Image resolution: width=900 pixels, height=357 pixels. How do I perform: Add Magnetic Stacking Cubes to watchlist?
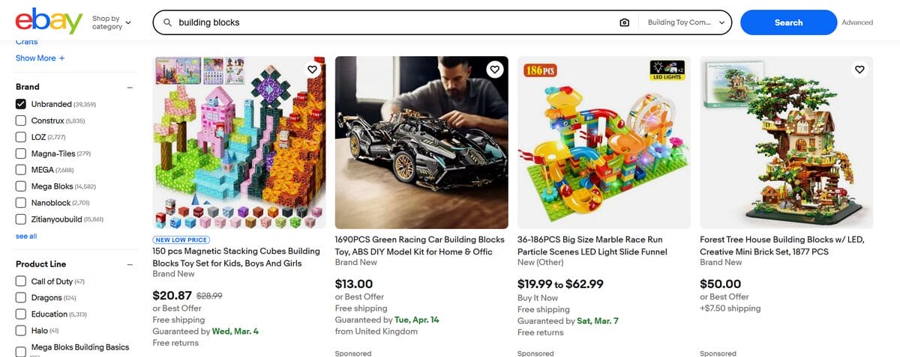(313, 70)
